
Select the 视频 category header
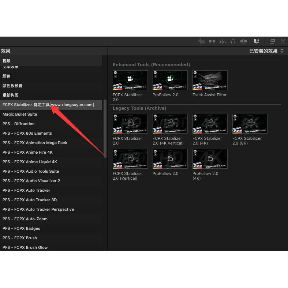pyautogui.click(x=51, y=61)
